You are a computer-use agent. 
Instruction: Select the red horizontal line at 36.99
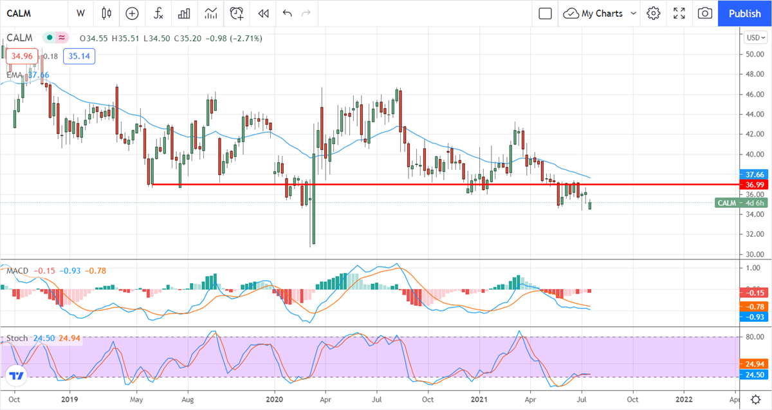[386, 185]
